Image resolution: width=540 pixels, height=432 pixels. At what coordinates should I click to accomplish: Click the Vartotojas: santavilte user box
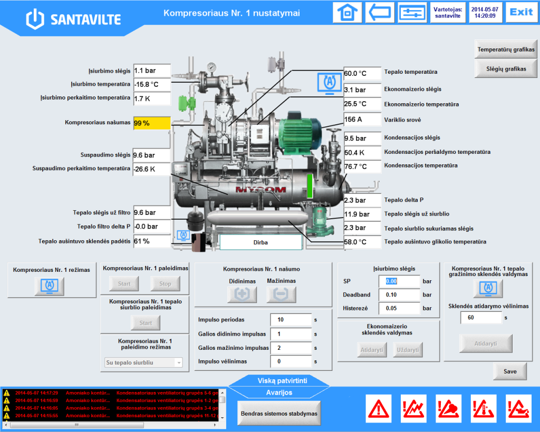click(448, 13)
